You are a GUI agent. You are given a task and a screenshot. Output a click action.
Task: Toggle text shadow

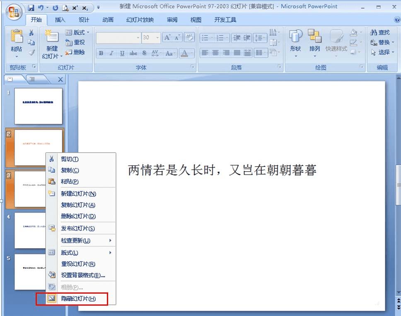(144, 53)
